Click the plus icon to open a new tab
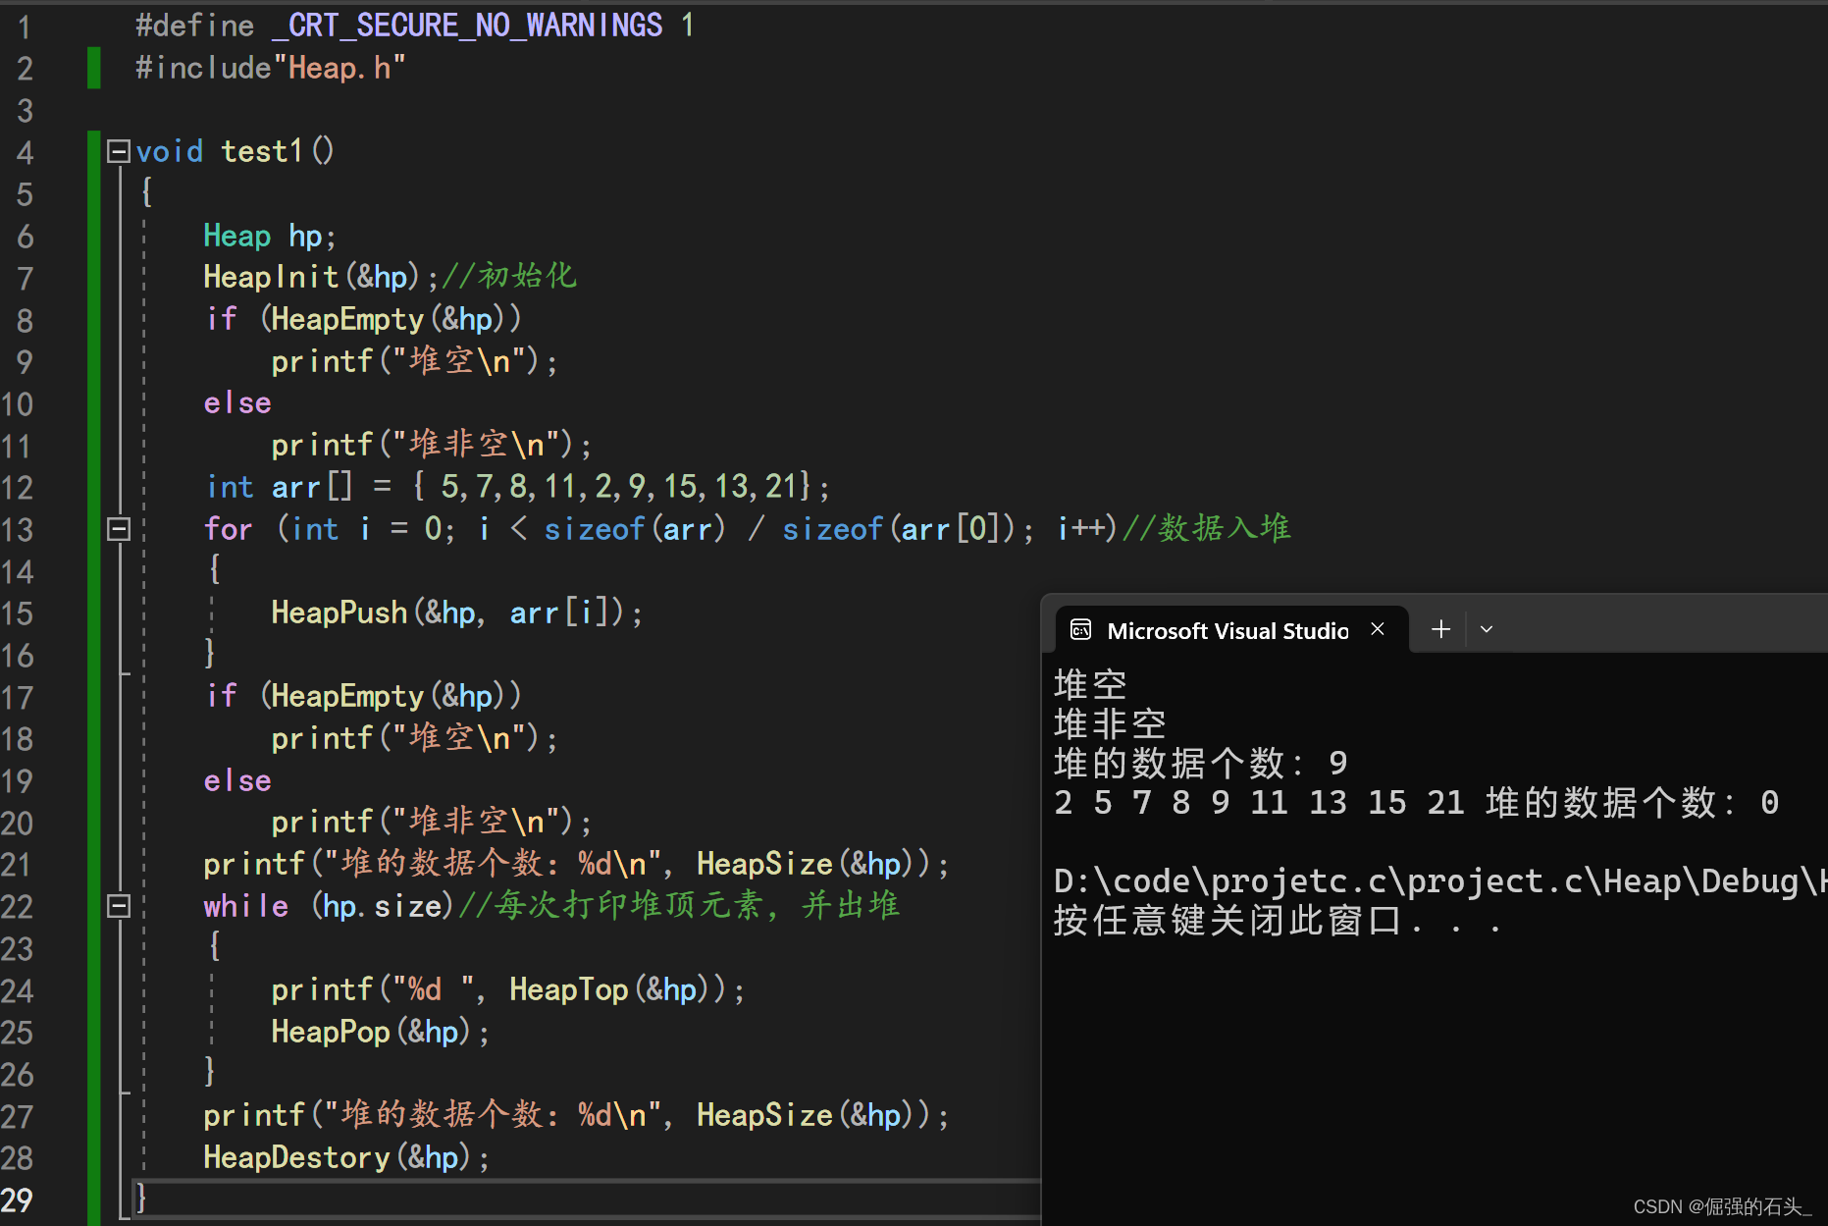This screenshot has width=1828, height=1226. tap(1439, 628)
